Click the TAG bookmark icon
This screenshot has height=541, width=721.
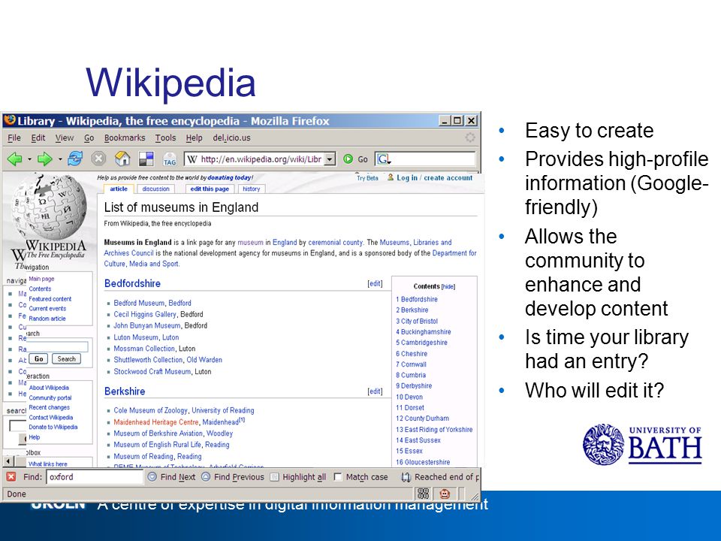point(170,159)
